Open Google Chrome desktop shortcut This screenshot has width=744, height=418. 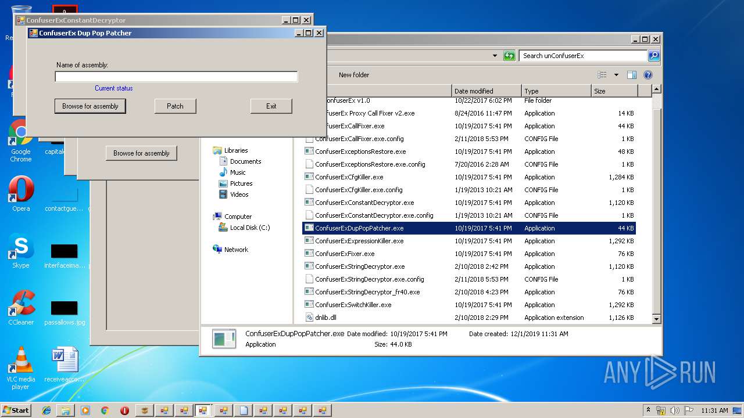(20, 141)
